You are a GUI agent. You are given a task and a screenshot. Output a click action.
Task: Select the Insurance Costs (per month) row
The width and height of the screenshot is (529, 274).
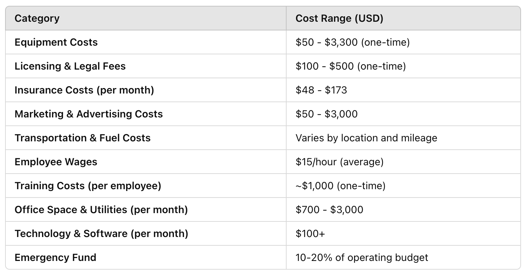84,90
